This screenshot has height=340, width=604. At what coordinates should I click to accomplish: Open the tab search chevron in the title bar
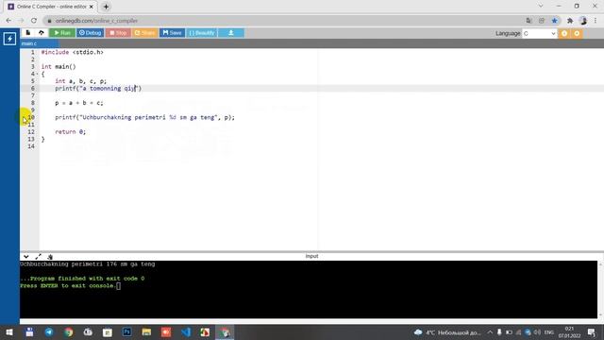coord(541,6)
